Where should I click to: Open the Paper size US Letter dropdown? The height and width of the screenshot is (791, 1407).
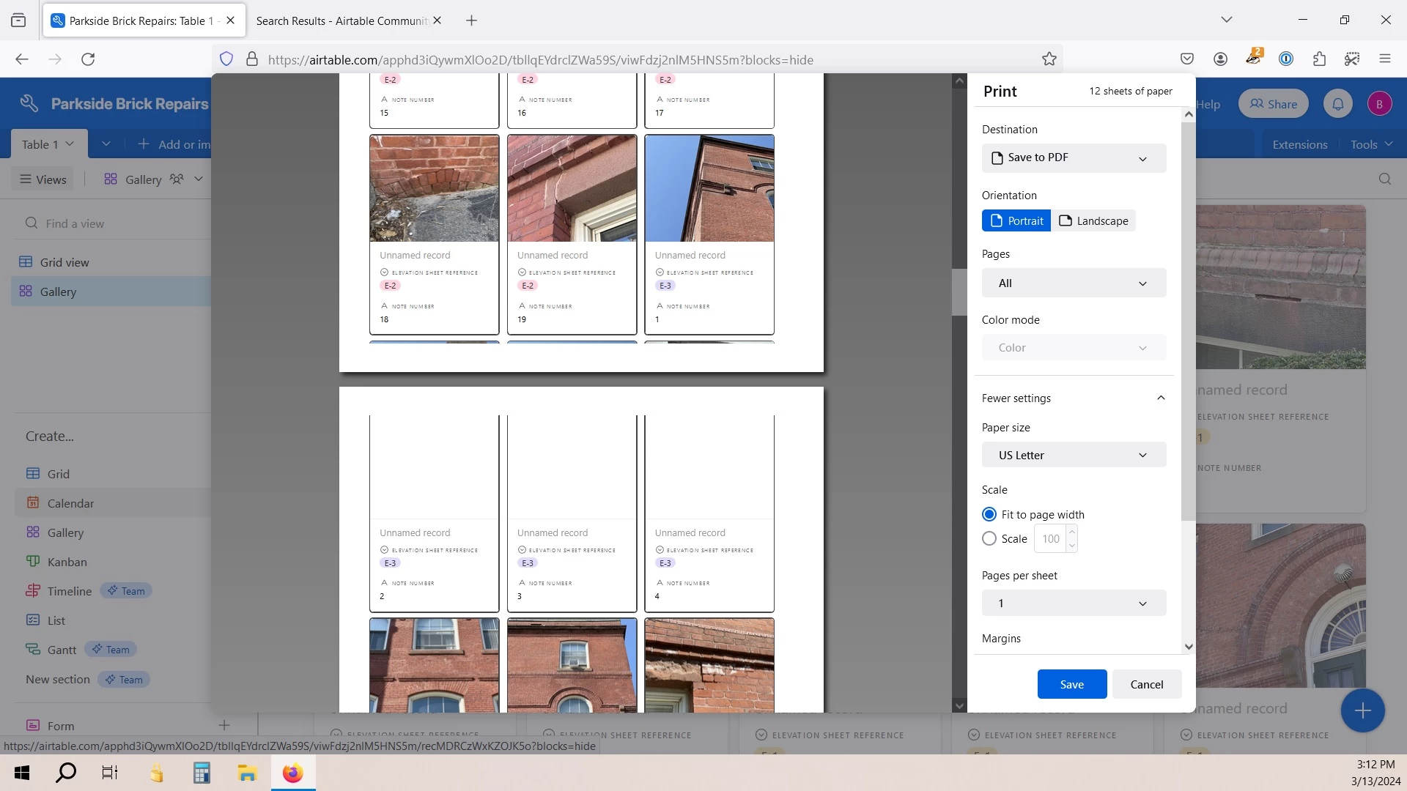point(1074,456)
